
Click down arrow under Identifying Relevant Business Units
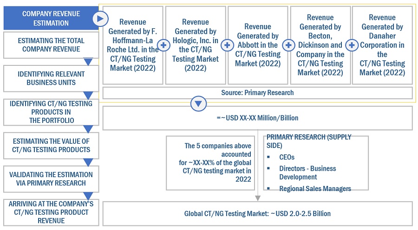coord(87,96)
